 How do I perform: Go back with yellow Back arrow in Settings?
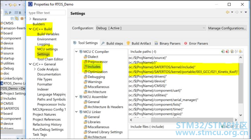[x=227, y=12]
